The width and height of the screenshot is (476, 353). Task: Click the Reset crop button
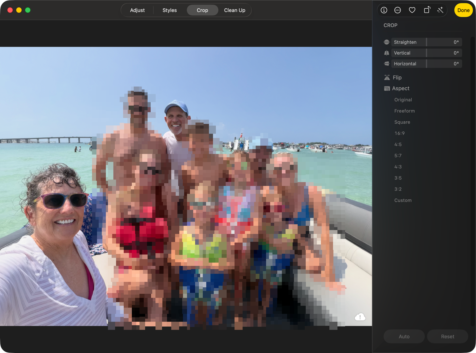447,336
